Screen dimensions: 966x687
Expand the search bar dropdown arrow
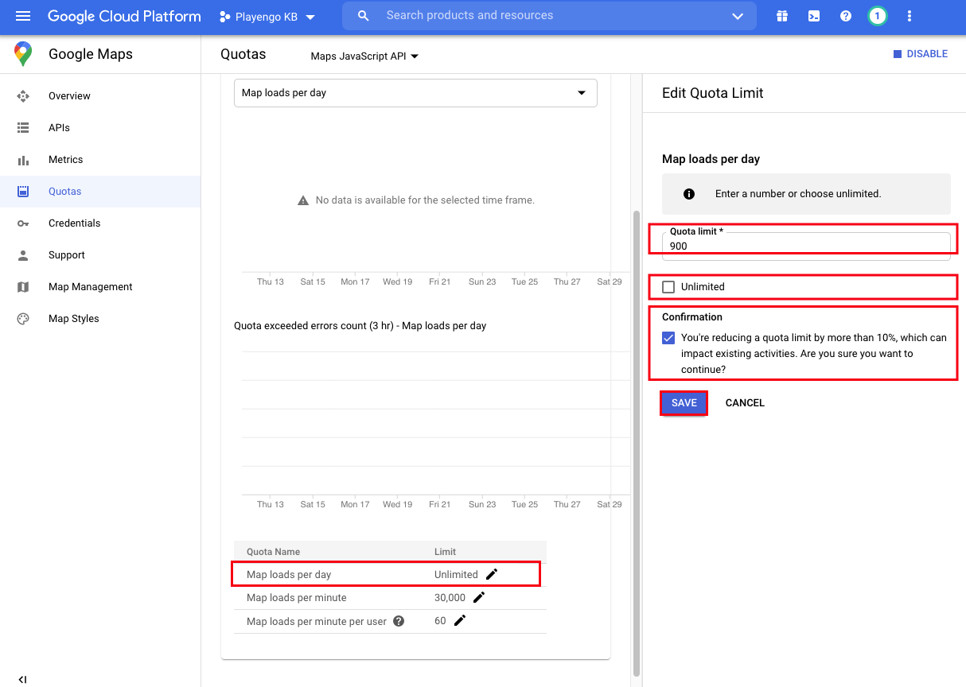coord(738,16)
